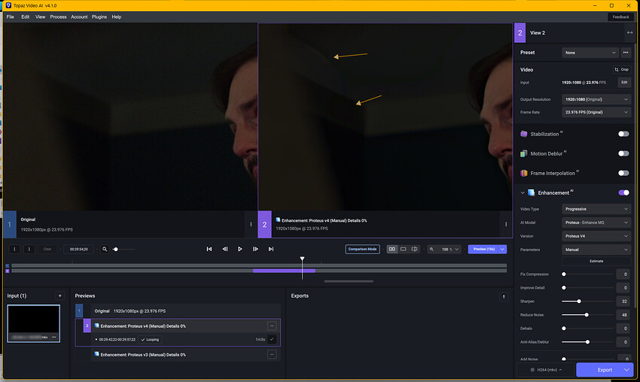Play the video preview
640x382 pixels.
(240, 249)
